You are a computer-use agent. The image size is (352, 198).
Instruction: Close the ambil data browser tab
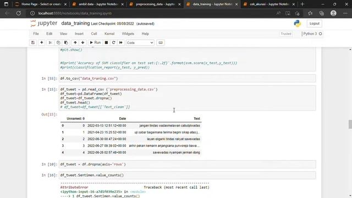tap(122, 4)
